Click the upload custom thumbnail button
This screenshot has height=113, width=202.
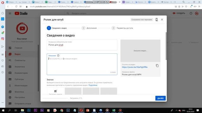[56, 91]
